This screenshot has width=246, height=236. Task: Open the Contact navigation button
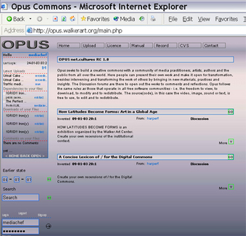point(214,46)
